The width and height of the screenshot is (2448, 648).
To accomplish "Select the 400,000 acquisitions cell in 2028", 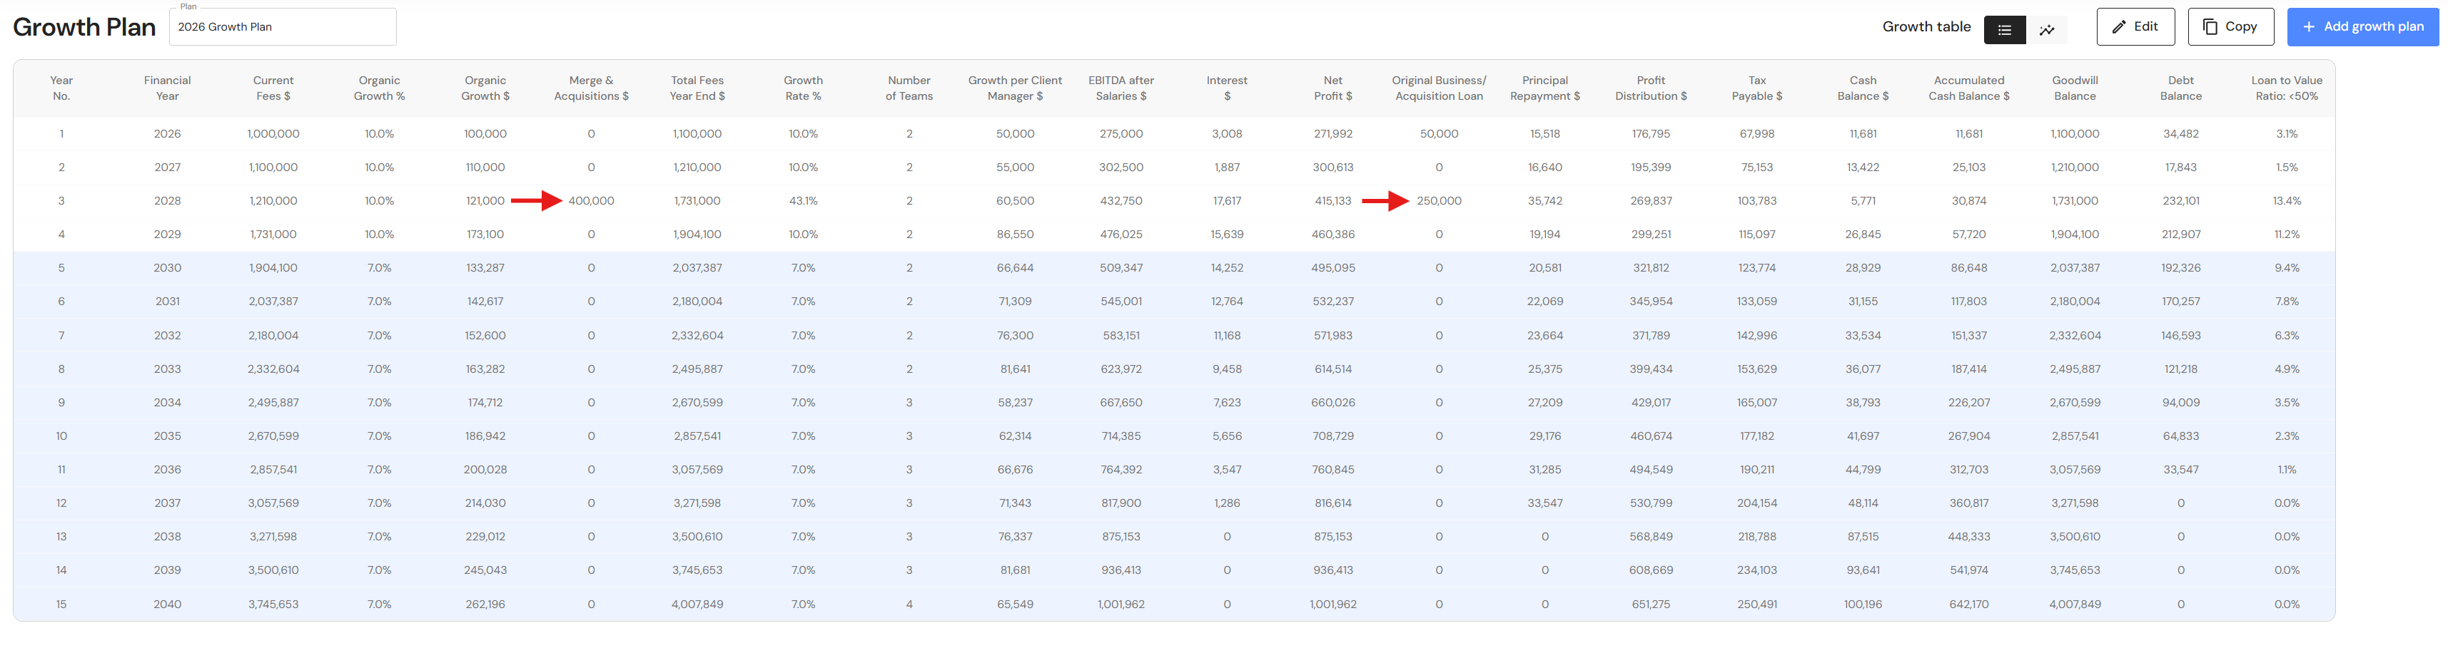I will [591, 201].
